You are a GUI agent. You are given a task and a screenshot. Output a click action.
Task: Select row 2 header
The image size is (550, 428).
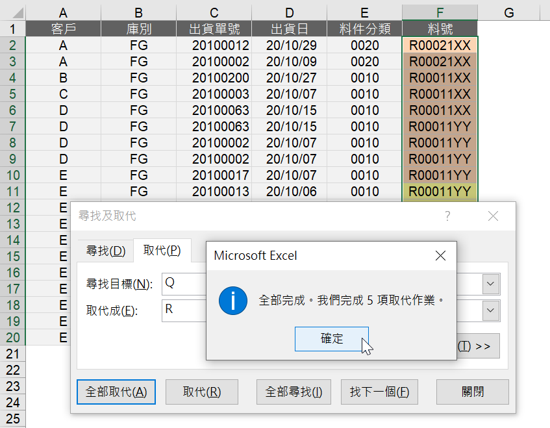click(12, 45)
